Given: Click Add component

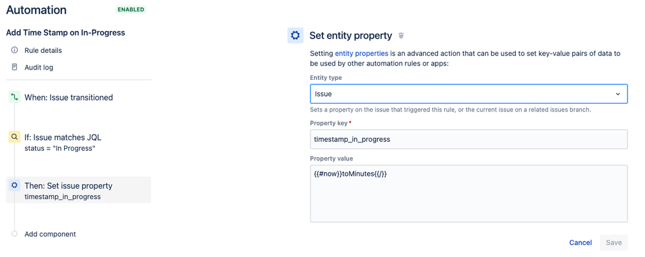Looking at the screenshot, I should (50, 234).
